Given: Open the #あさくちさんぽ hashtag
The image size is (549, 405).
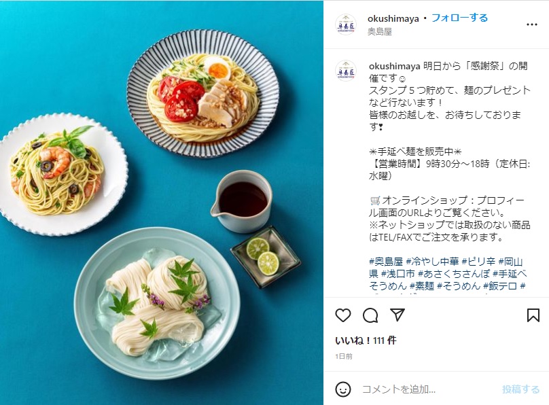Looking at the screenshot, I should (x=454, y=274).
